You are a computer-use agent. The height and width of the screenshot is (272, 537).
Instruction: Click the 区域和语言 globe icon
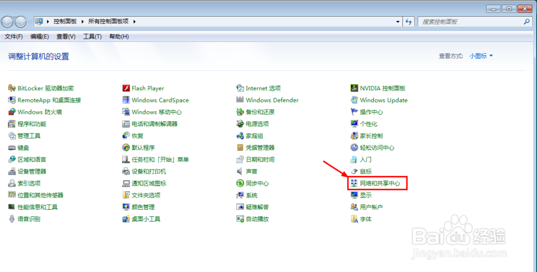pos(12,159)
